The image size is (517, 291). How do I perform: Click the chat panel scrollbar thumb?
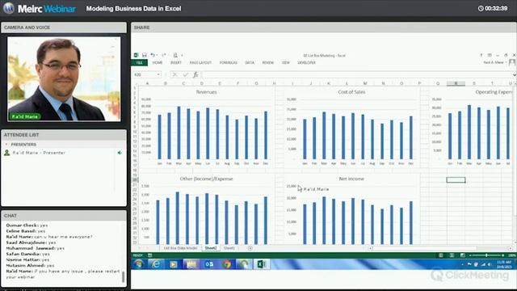click(124, 276)
